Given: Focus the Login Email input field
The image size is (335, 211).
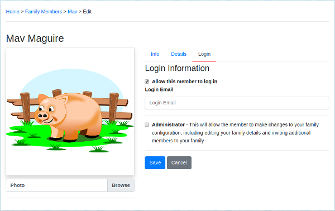Looking at the screenshot, I should pos(237,103).
